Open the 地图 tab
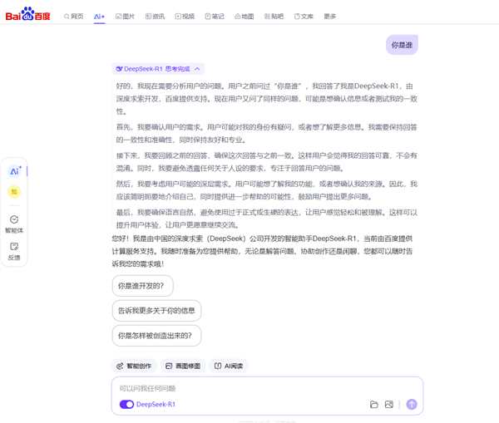 point(245,16)
